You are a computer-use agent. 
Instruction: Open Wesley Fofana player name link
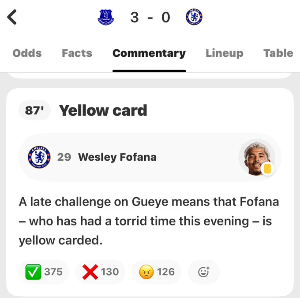tap(117, 157)
